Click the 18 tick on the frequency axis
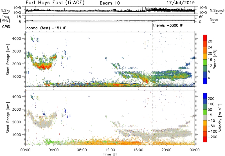The width and height of the screenshot is (225, 156). pyautogui.click(x=19, y=17)
